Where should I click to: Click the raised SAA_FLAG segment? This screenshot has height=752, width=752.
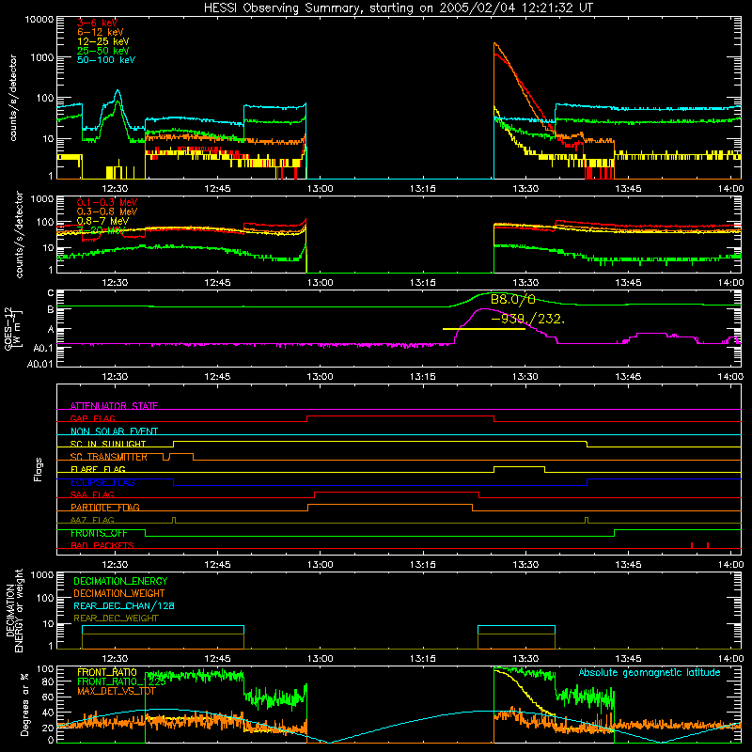tap(397, 492)
